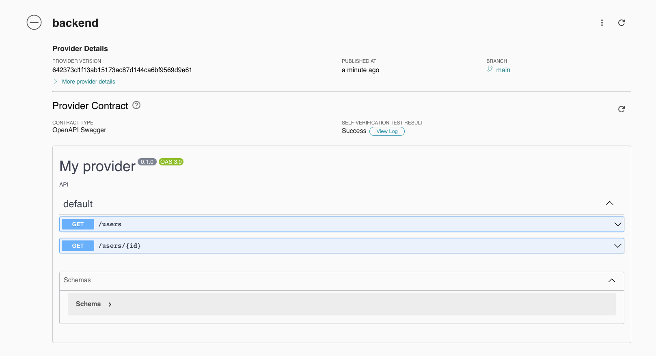Reload the Provider Contract section
656x356 pixels.
[x=621, y=109]
